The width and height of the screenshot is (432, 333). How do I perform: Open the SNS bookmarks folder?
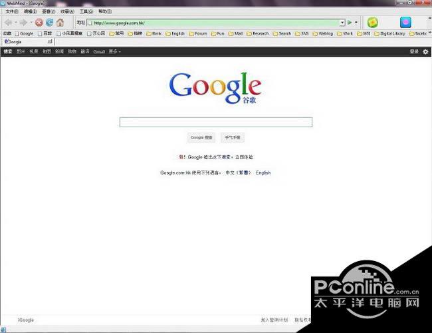click(x=302, y=34)
